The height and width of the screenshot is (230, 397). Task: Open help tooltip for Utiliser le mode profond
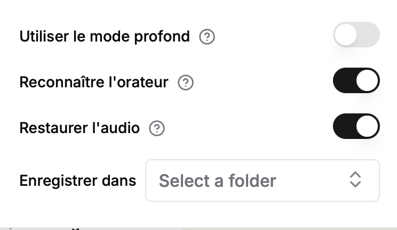point(207,37)
